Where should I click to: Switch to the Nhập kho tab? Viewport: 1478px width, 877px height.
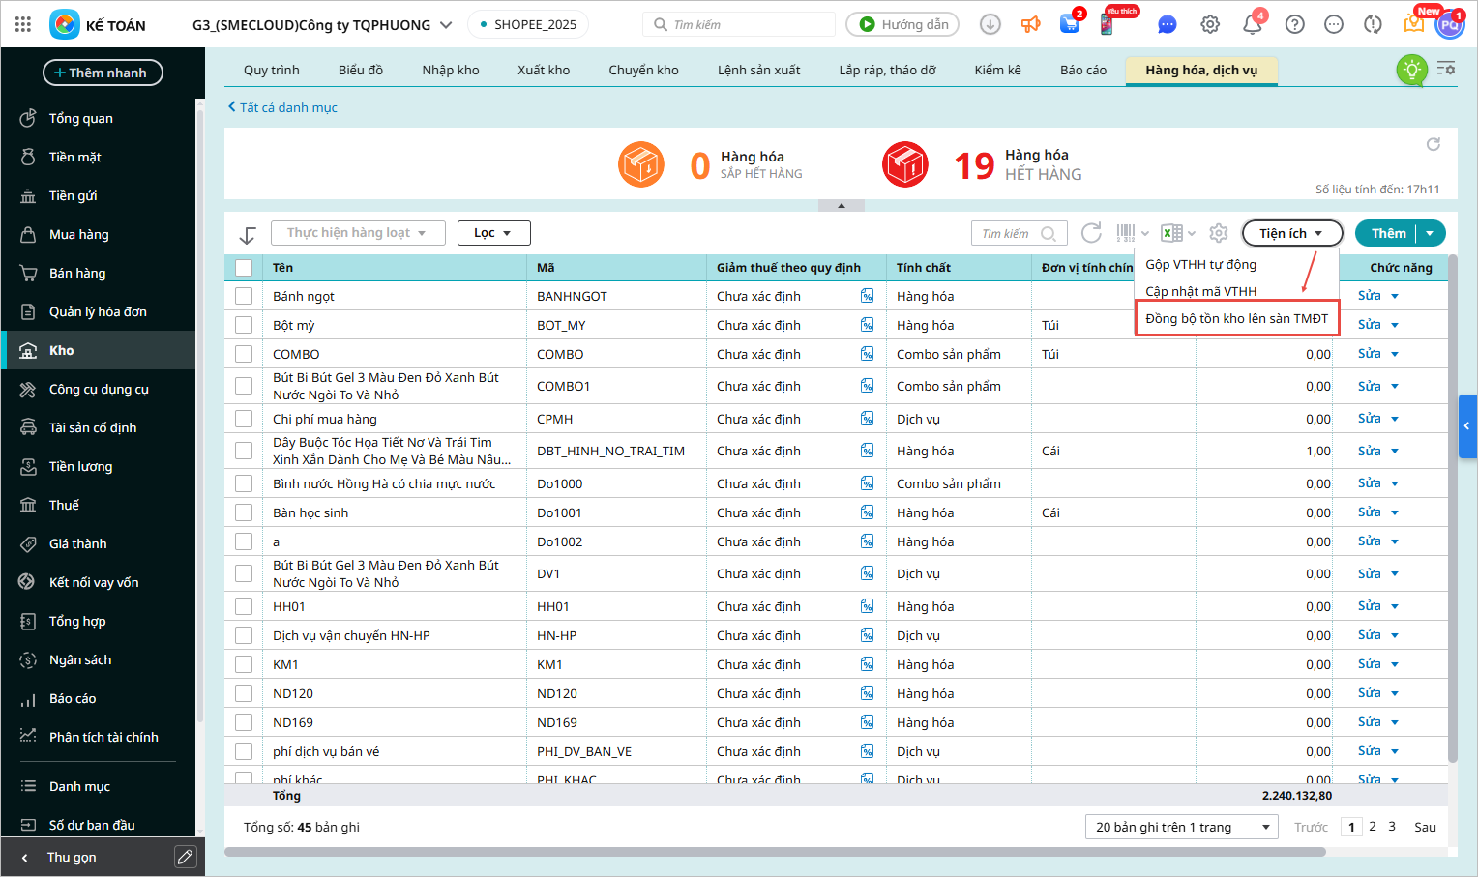(x=450, y=70)
